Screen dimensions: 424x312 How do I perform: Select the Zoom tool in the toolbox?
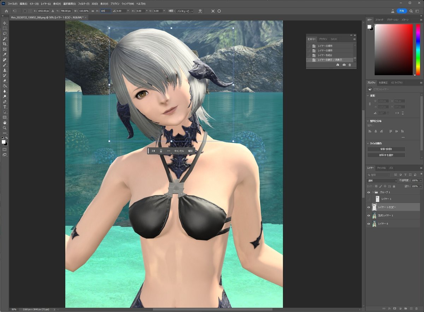pyautogui.click(x=5, y=128)
